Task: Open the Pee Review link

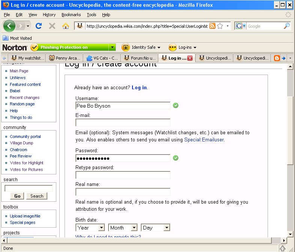Action: point(21,156)
